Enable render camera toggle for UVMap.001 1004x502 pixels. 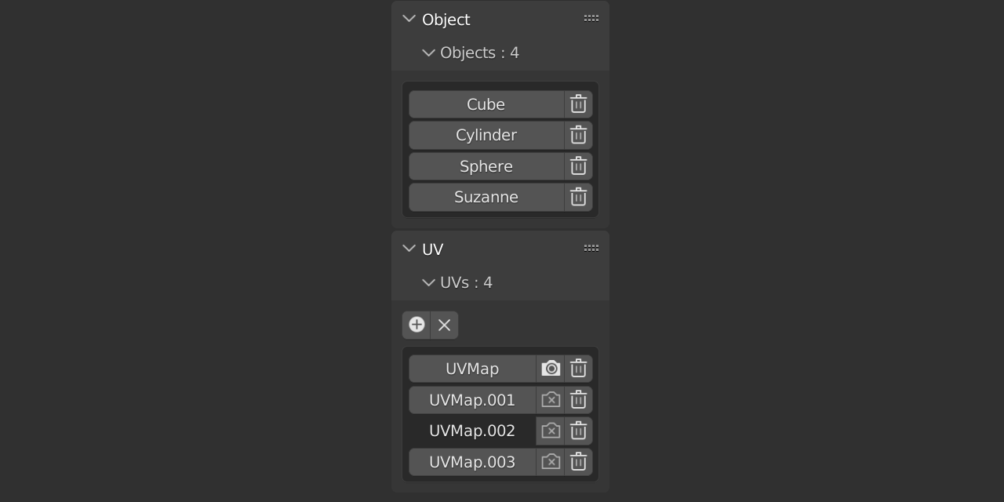(x=551, y=399)
